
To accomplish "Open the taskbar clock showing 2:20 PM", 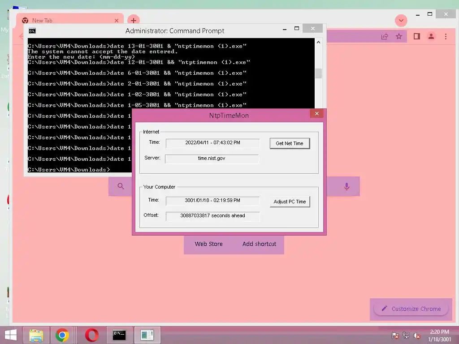I will tap(439, 335).
